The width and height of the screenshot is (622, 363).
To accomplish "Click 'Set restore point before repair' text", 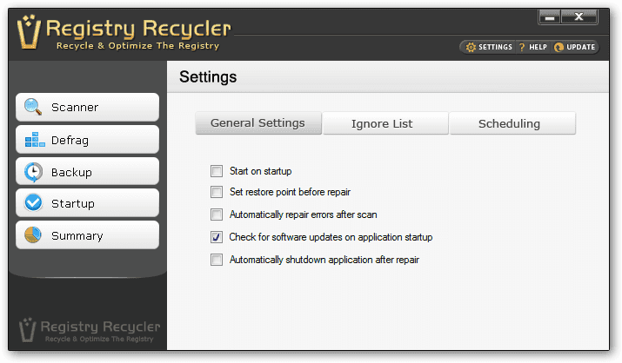I will 290,192.
